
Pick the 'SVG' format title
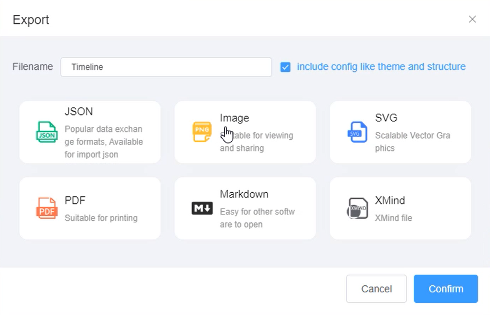point(386,118)
